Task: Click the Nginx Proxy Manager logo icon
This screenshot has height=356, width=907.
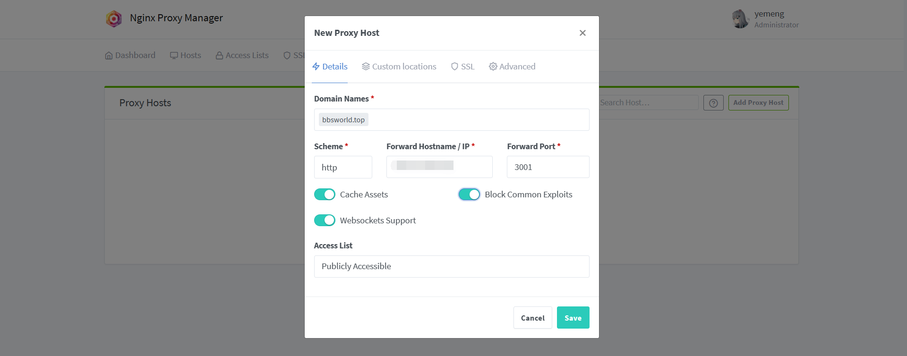Action: [114, 19]
